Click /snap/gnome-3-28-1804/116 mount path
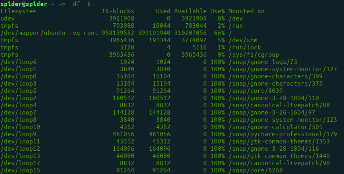344x174 pixels. [x=274, y=149]
